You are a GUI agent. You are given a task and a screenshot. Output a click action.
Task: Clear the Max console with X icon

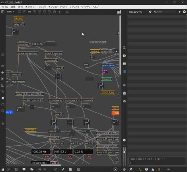(131, 169)
